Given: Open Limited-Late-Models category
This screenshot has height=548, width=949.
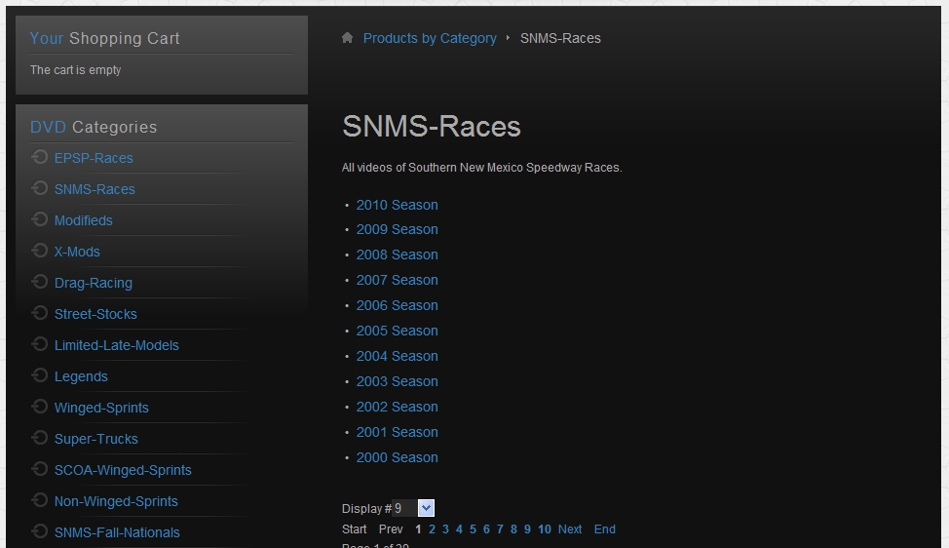Looking at the screenshot, I should click(117, 345).
